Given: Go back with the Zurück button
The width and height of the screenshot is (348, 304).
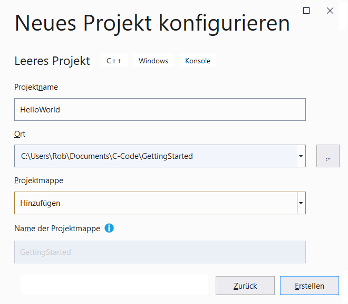Looking at the screenshot, I should (245, 286).
